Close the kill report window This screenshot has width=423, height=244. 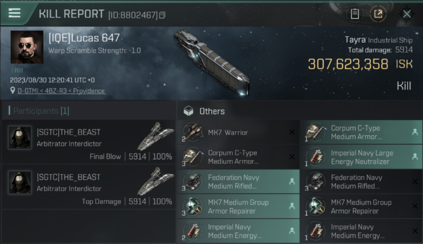[407, 14]
